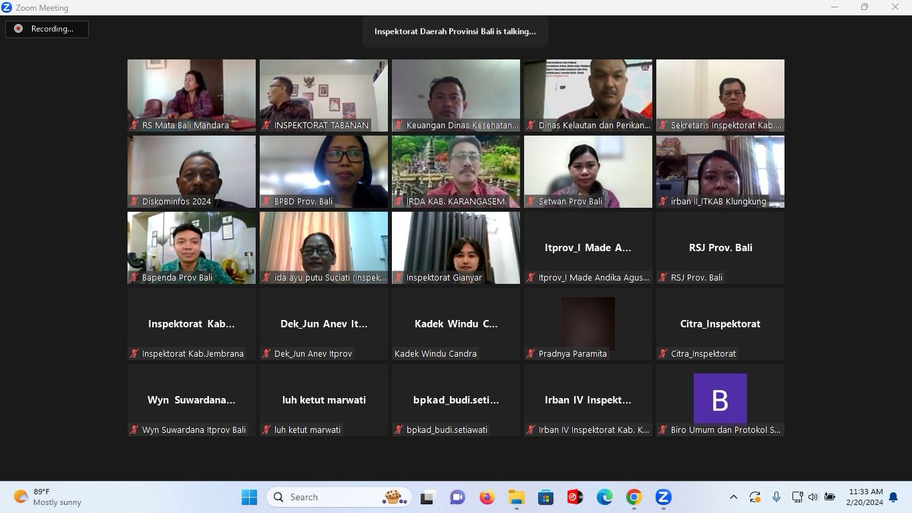Open the purple video chat taskbar app

457,497
